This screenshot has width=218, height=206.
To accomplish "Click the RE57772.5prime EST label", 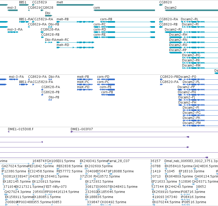I will pyautogui.click(x=69, y=171).
